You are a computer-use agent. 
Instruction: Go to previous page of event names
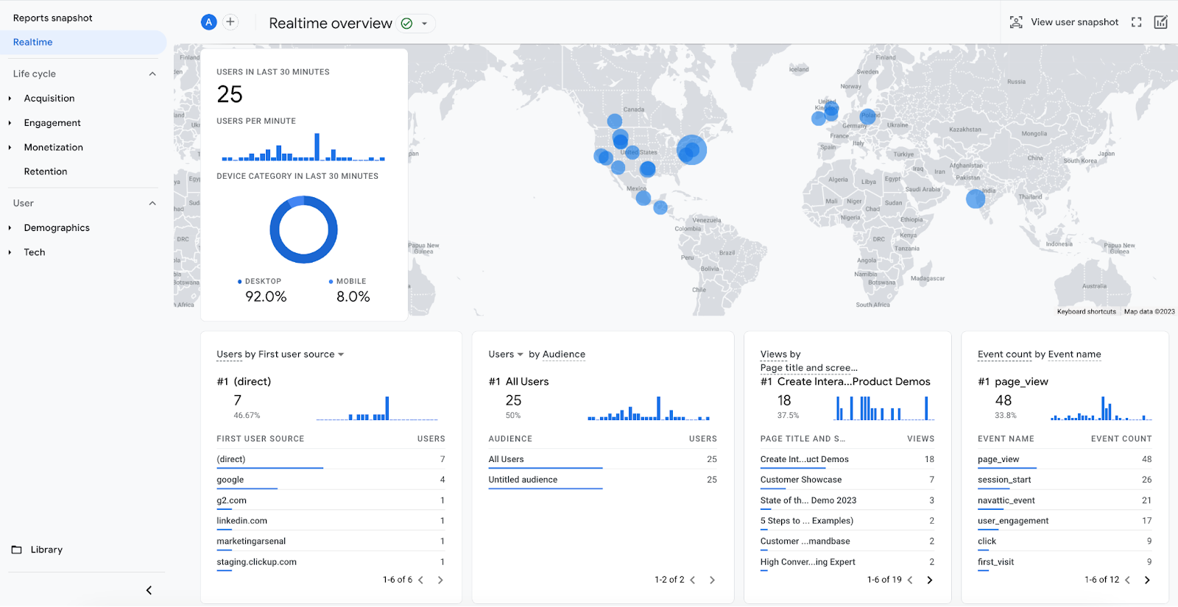pos(1128,580)
